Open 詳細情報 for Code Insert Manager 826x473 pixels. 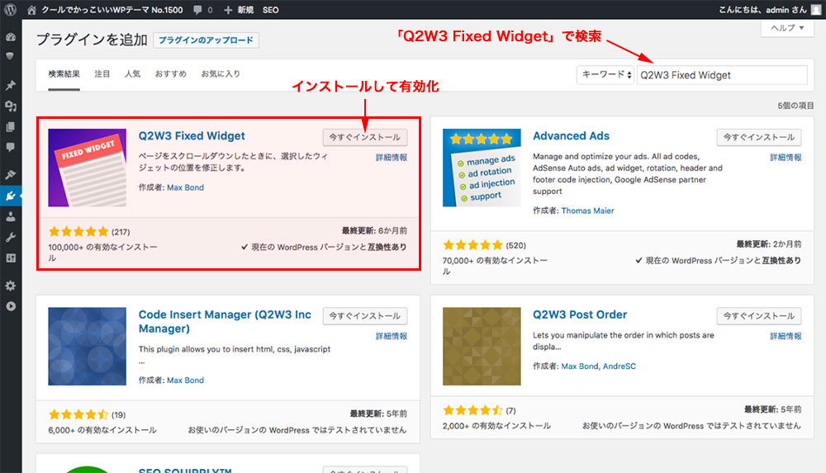point(392,336)
